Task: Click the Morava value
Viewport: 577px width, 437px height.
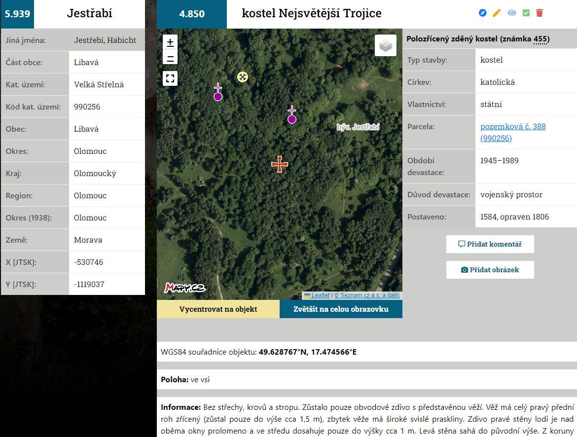Action: [x=88, y=240]
